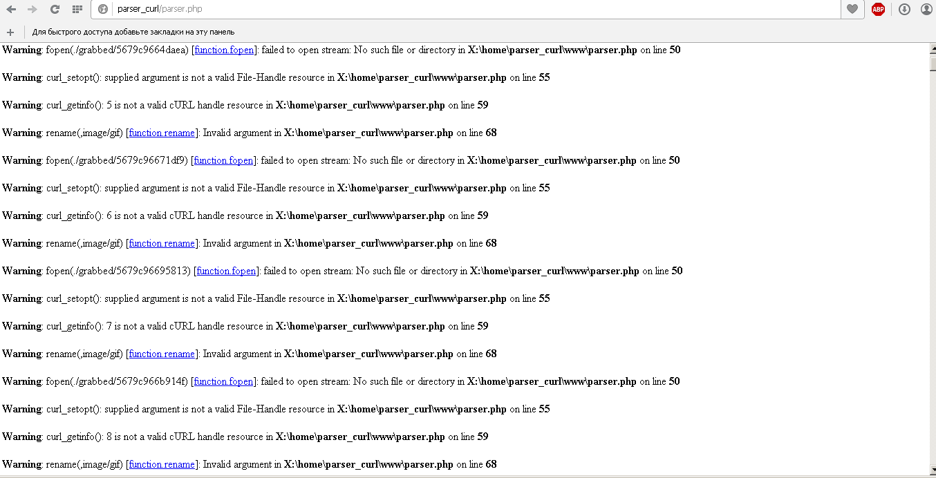Screen dimensions: 936x478
Task: Open the Speed Dial grid
Action: (x=77, y=9)
